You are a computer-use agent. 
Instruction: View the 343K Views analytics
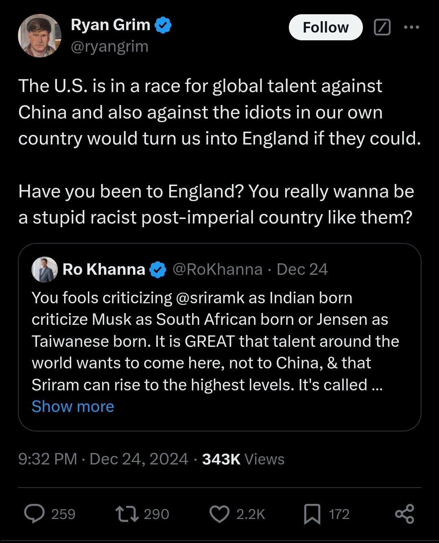[243, 459]
